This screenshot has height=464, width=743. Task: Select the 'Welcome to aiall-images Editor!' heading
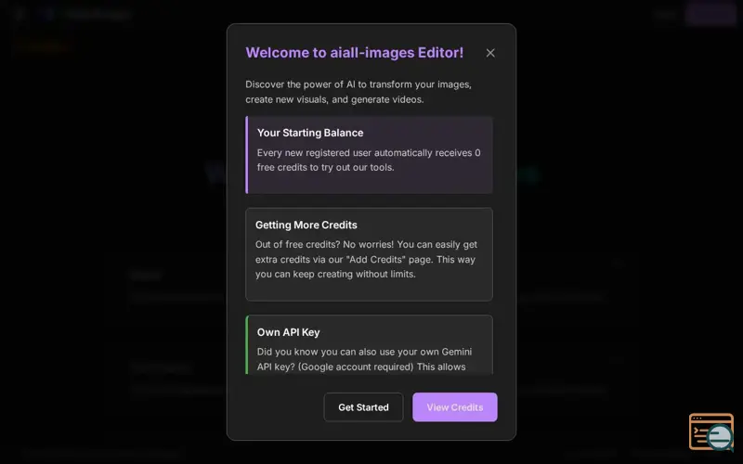click(x=355, y=53)
